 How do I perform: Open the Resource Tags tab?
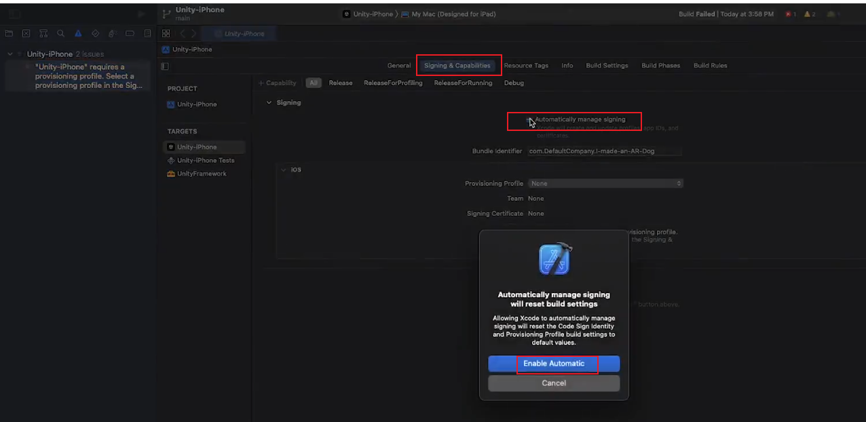pos(526,66)
